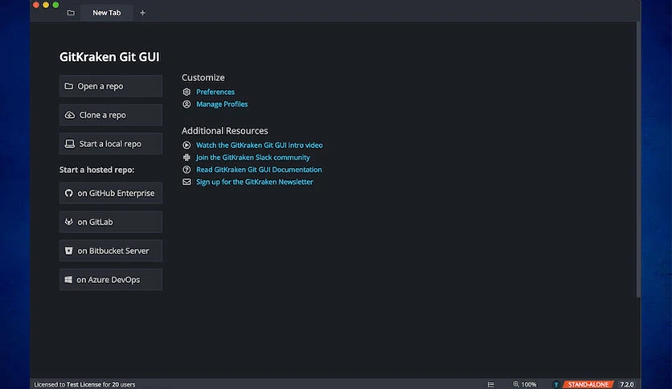
Task: Click the Open a repo button
Action: (111, 86)
